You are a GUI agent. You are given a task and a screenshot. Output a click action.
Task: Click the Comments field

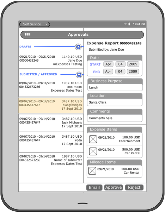[115, 118]
